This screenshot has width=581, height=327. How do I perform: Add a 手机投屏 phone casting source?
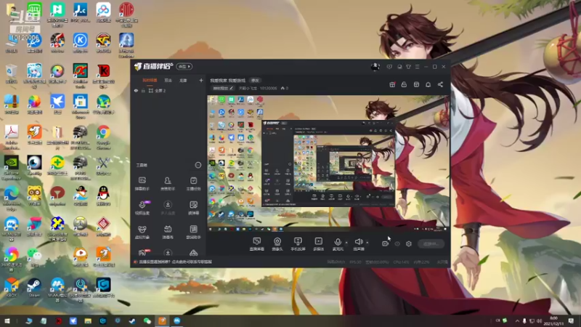click(x=298, y=244)
